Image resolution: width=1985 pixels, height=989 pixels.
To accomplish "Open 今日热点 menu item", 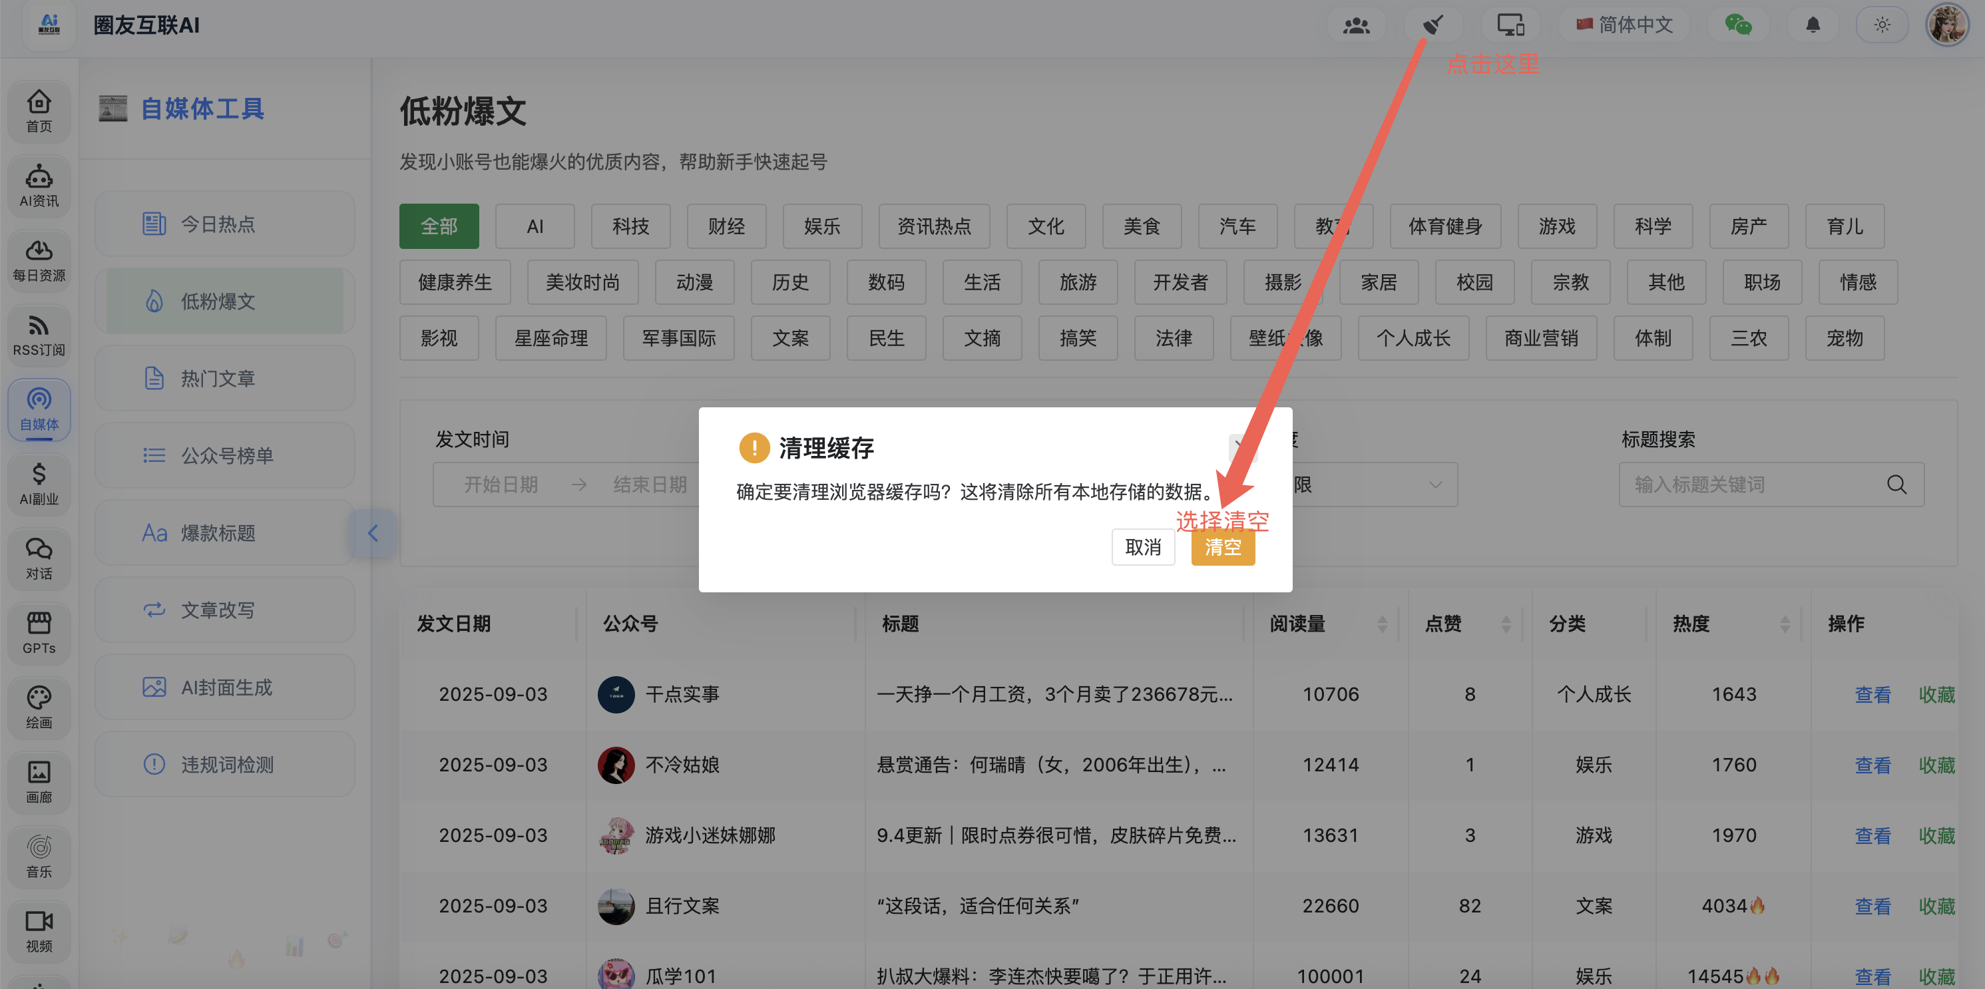I will (x=224, y=224).
